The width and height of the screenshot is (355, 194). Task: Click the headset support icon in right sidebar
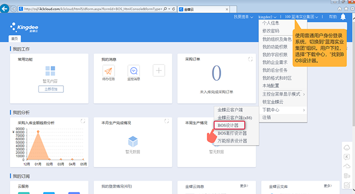[347, 148]
